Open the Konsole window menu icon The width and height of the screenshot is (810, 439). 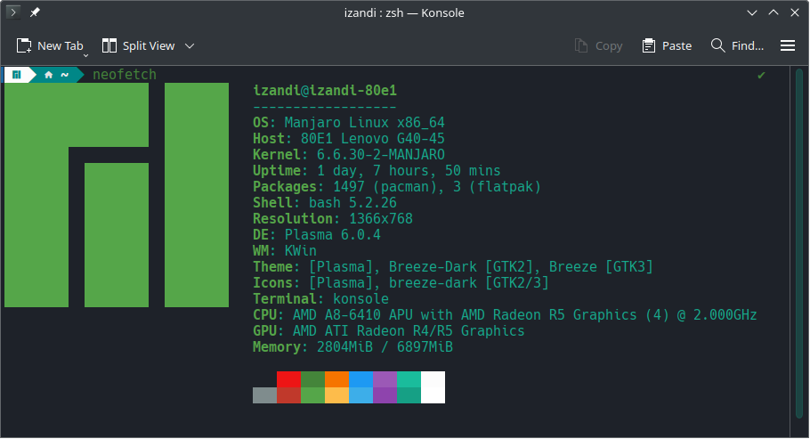(13, 12)
